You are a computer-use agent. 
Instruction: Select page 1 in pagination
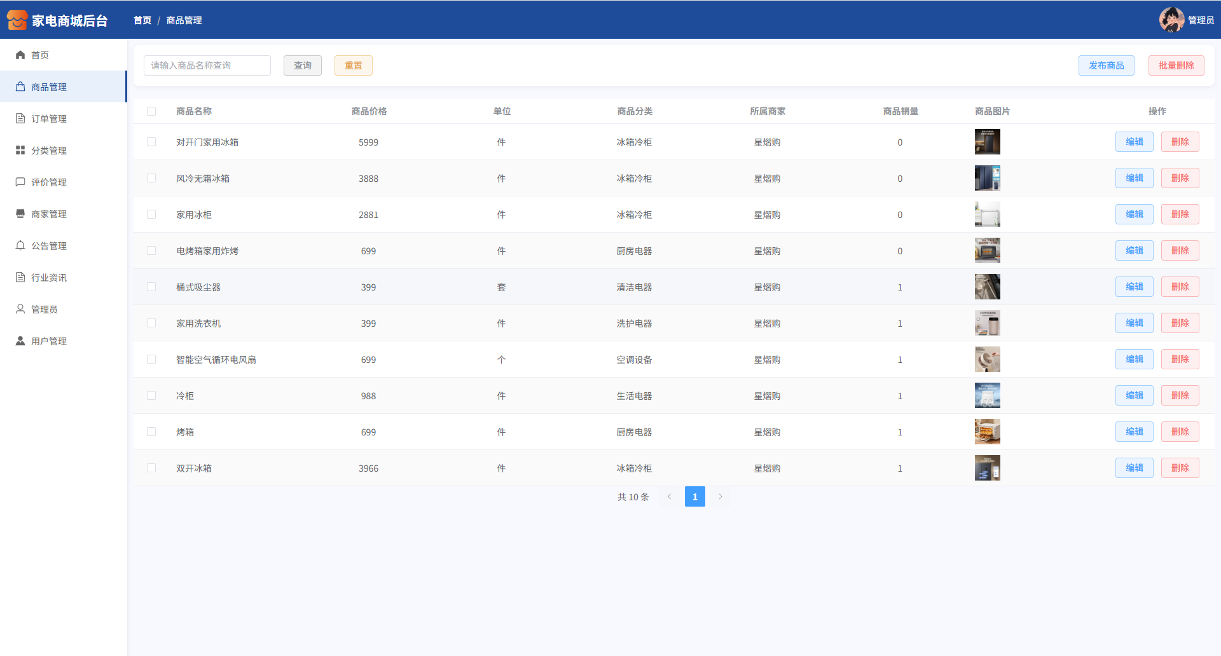694,497
